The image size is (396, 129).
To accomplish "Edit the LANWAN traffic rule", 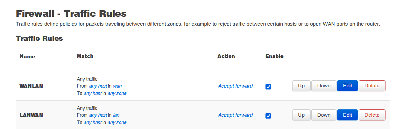I will pos(347,115).
